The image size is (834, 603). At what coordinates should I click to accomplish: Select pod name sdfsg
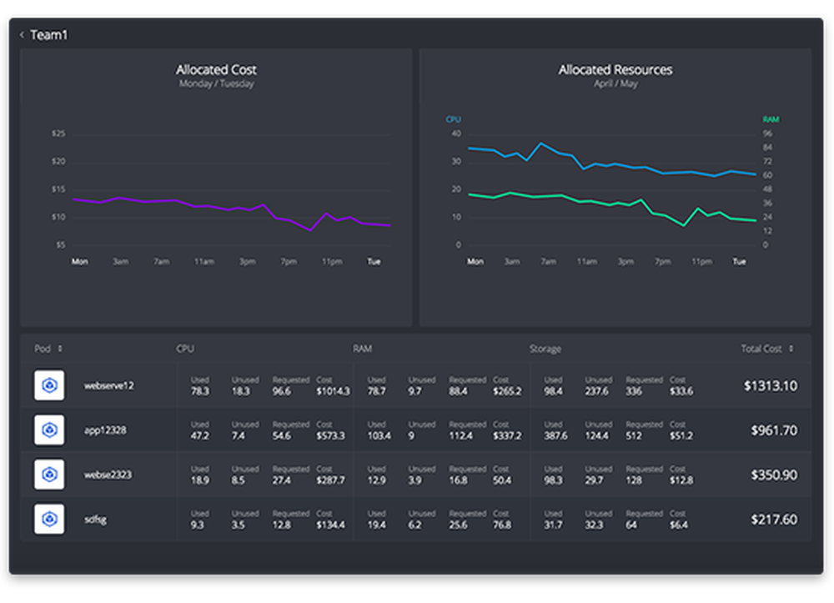click(x=95, y=520)
